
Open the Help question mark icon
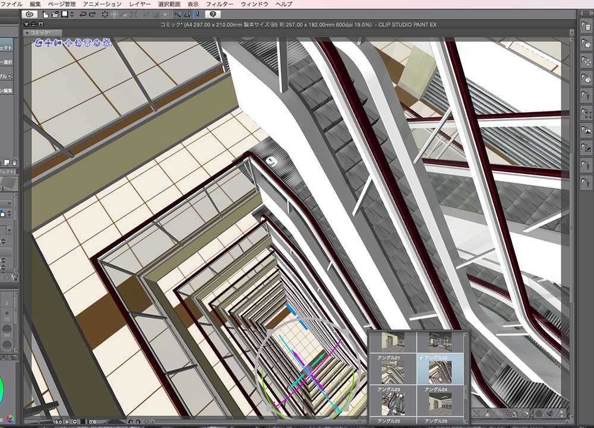[x=213, y=14]
